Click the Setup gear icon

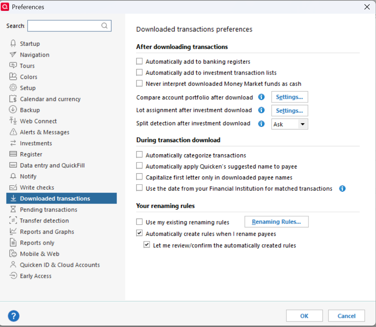coord(13,88)
